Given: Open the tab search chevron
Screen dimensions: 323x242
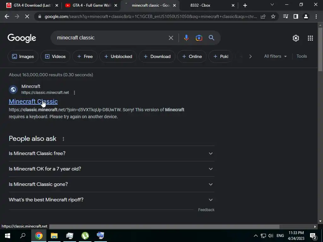Looking at the screenshot, I should (x=272, y=4).
